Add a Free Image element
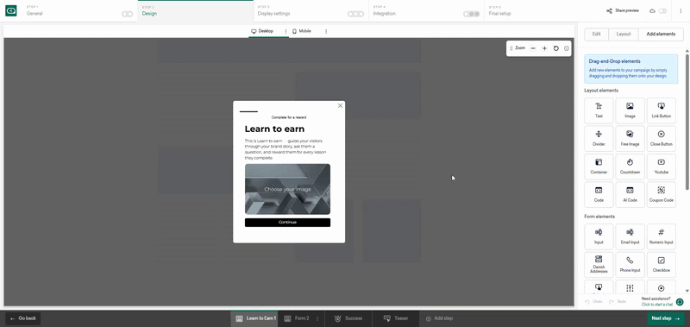The image size is (690, 327). pos(630,139)
